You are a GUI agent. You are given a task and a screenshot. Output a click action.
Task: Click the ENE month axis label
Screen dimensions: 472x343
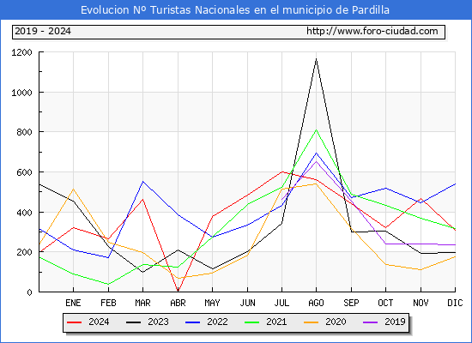point(73,303)
